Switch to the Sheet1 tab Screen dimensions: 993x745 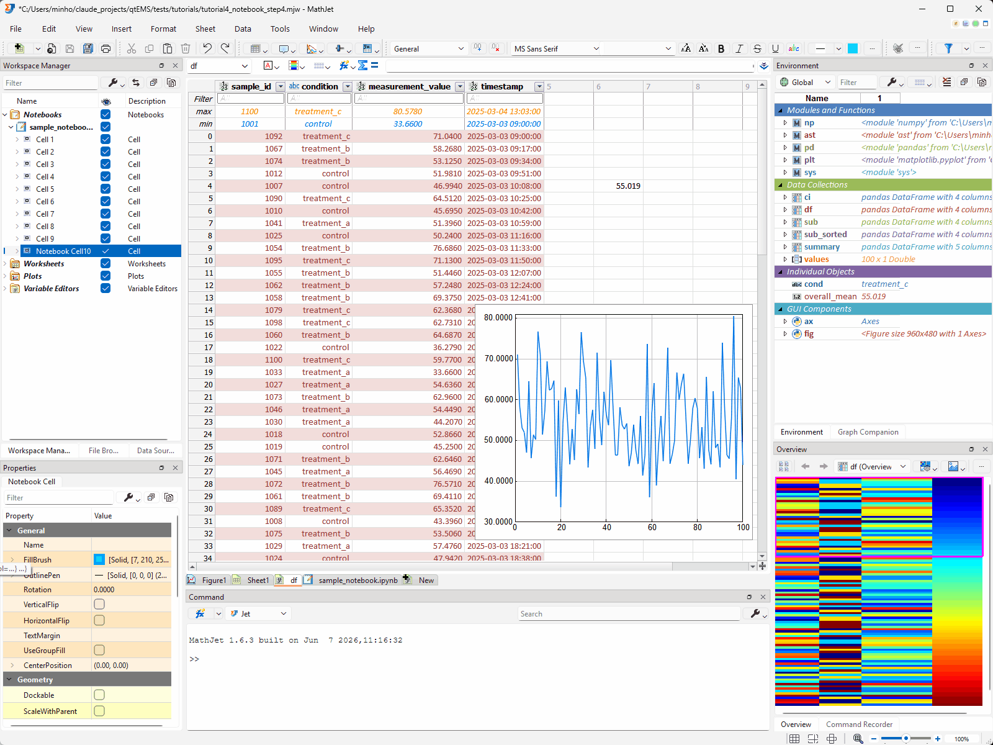click(252, 580)
